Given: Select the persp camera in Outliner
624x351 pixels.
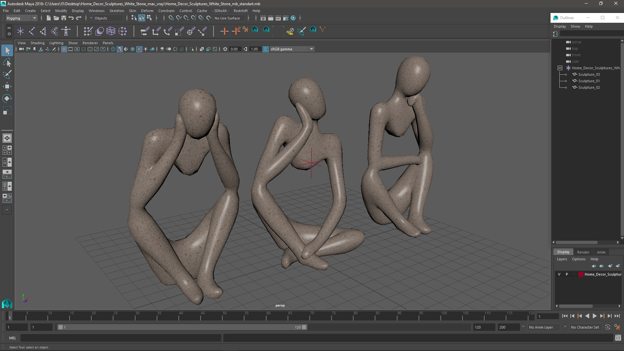Looking at the screenshot, I should coord(576,42).
